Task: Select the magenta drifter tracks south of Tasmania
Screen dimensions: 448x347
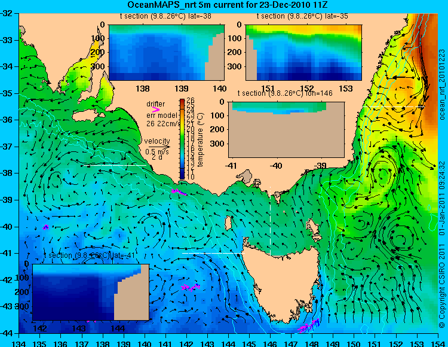Action: [x=309, y=326]
